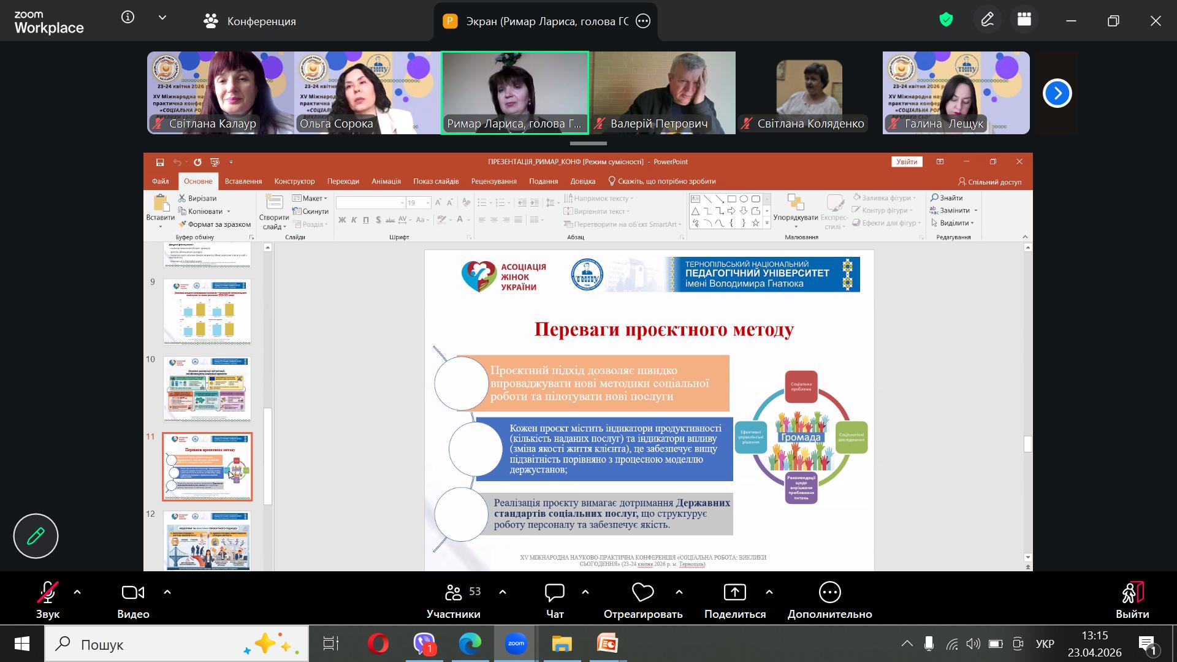The image size is (1177, 662).
Task: Toggle camera with Видео button
Action: click(133, 593)
